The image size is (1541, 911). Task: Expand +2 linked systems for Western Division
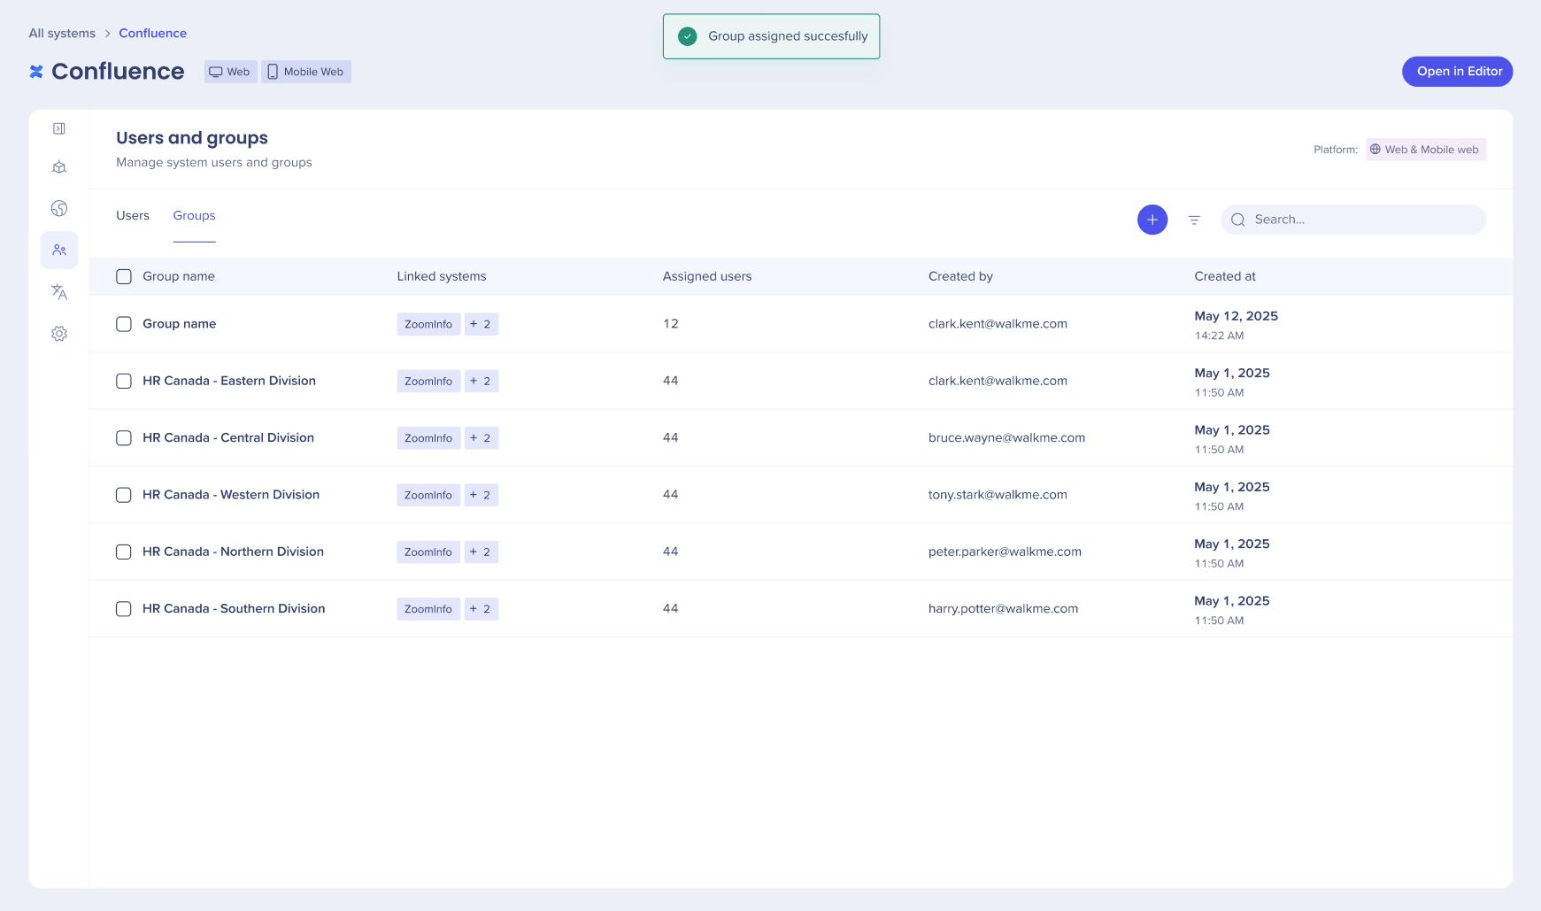coord(481,495)
